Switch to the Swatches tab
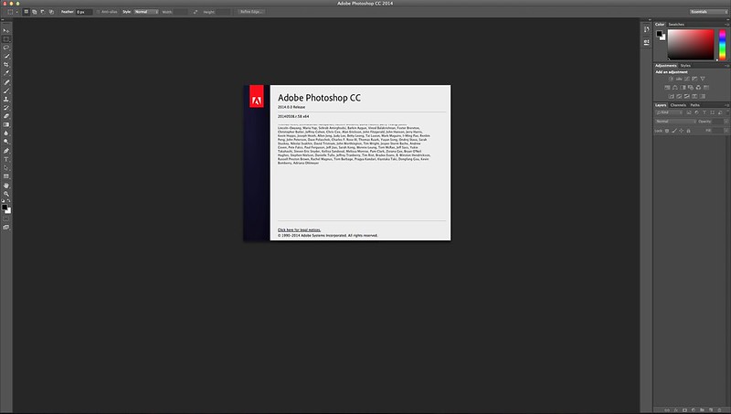Image resolution: width=731 pixels, height=414 pixels. (x=677, y=24)
